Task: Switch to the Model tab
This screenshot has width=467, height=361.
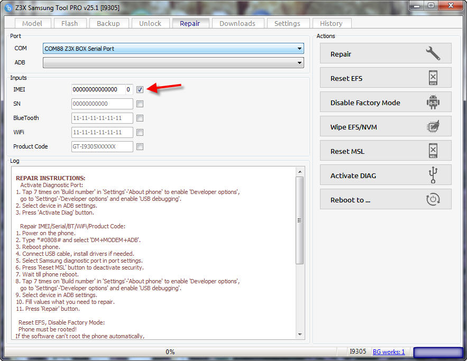Action: (x=32, y=23)
